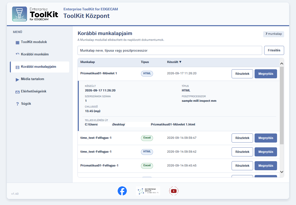Click the Prizmatikus01-Művelet 1 row name
This screenshot has height=205, width=296.
pyautogui.click(x=98, y=73)
